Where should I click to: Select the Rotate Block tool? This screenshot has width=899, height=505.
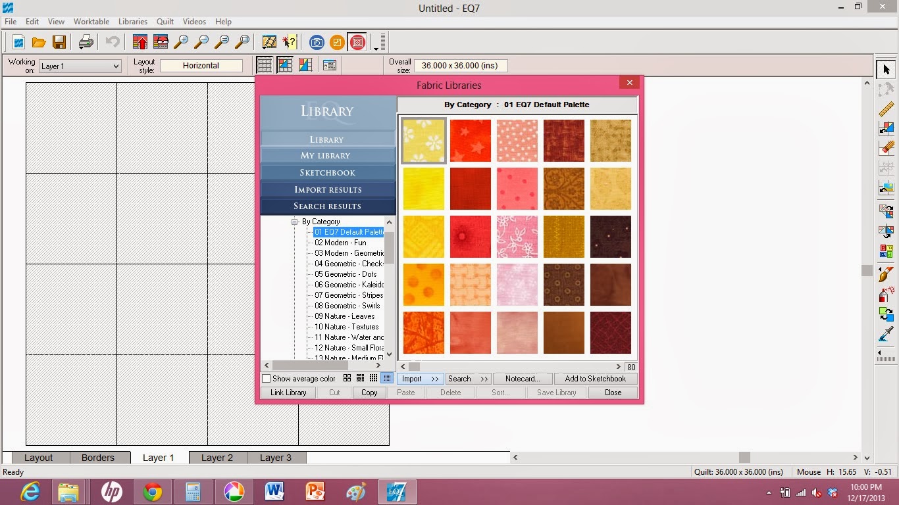(x=886, y=212)
